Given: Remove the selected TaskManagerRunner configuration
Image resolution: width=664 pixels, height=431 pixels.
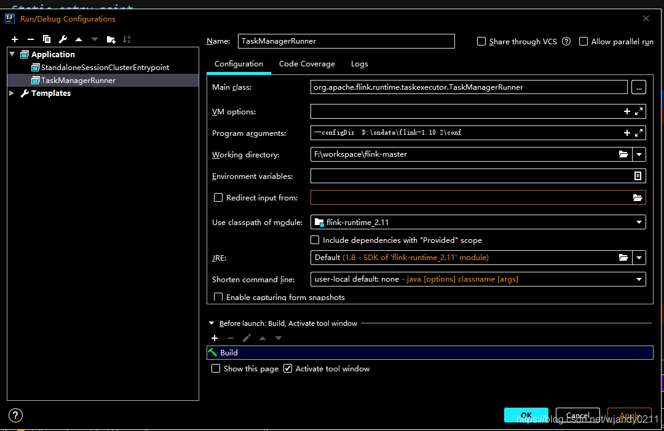Looking at the screenshot, I should [x=31, y=39].
